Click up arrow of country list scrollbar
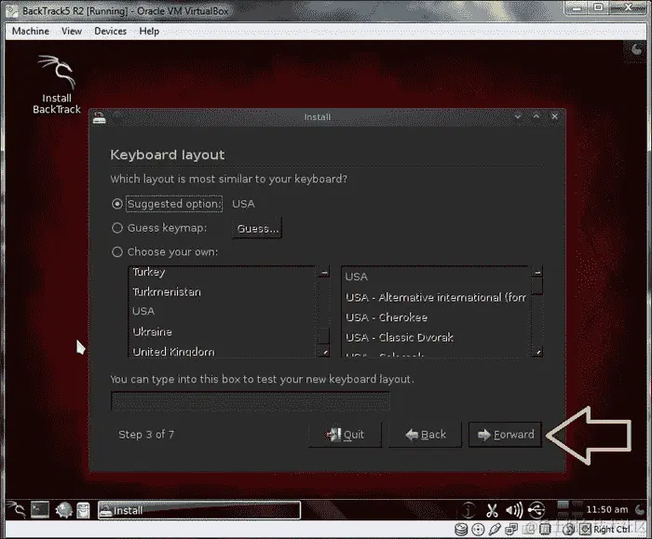 point(323,273)
